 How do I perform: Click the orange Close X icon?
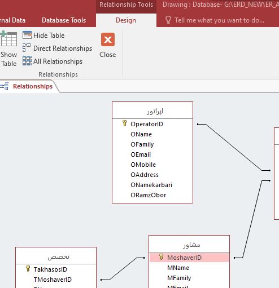pyautogui.click(x=108, y=39)
